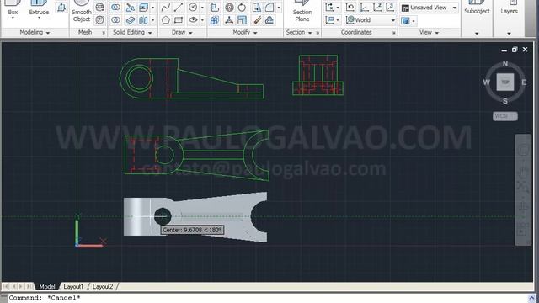Click the command line input
This screenshot has width=539, height=303.
(268, 298)
